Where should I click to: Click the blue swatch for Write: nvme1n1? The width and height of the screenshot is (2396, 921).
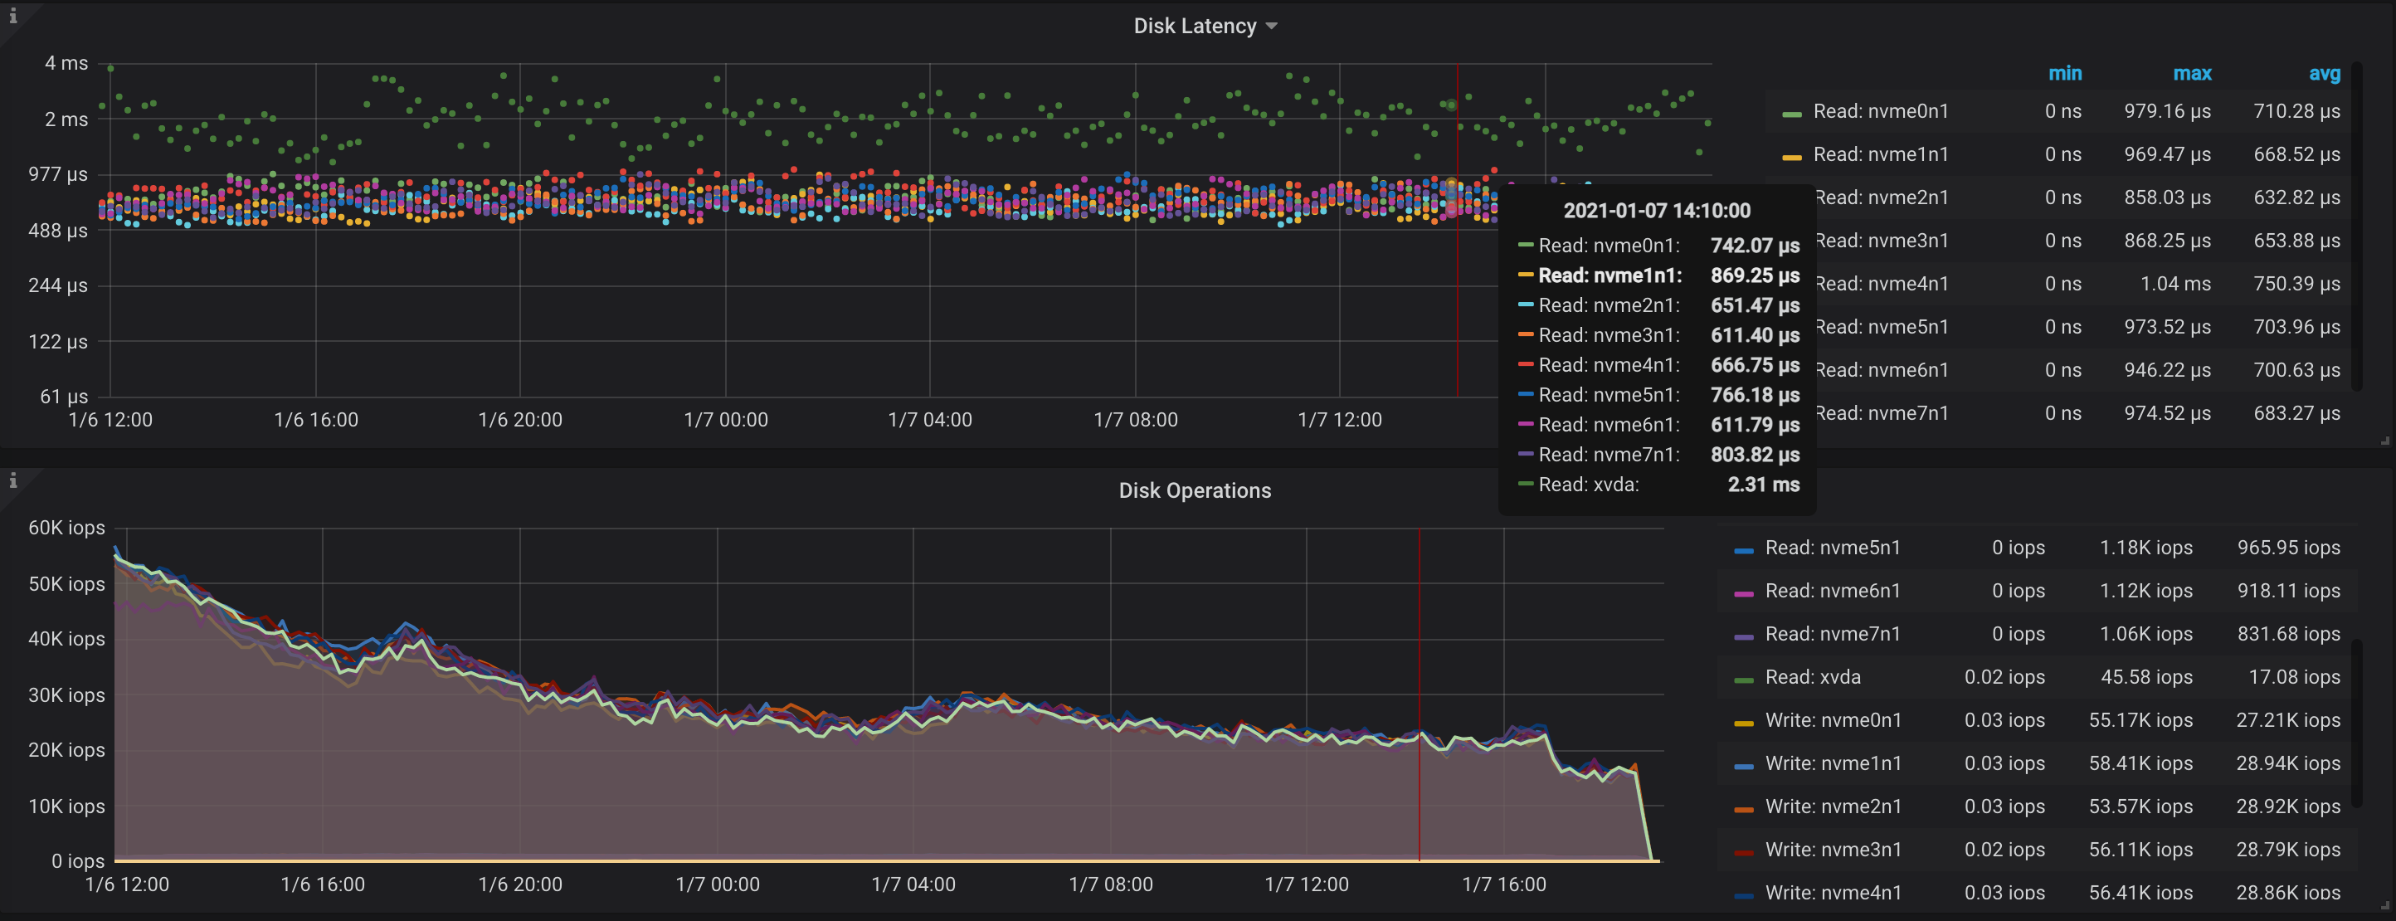(1744, 767)
